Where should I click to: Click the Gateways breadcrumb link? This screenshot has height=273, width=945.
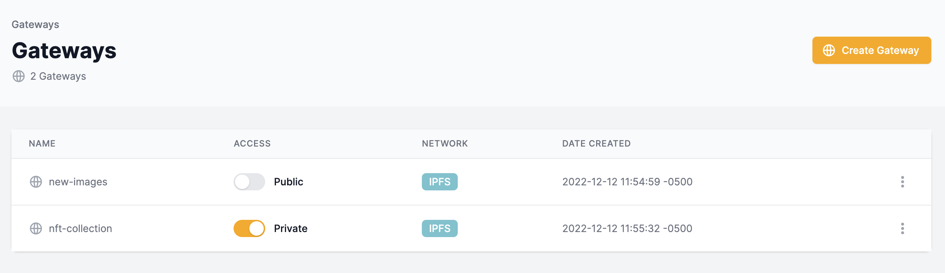coord(35,24)
